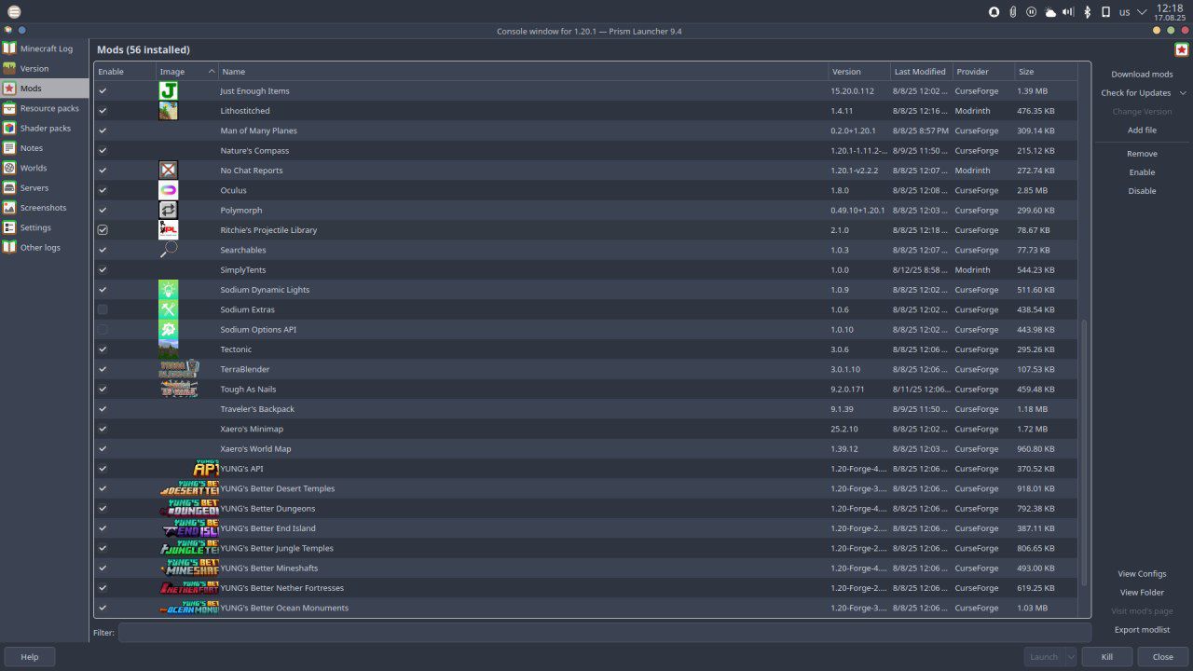This screenshot has height=671, width=1193.
Task: Click the Tectonic mod image
Action: tap(169, 349)
